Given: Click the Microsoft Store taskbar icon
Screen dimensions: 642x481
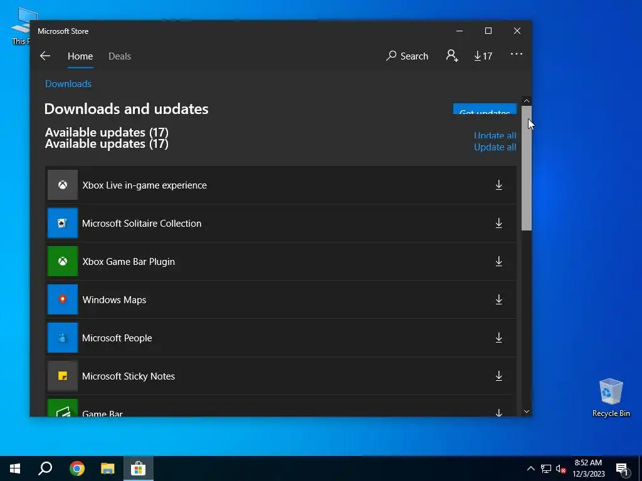Looking at the screenshot, I should click(x=139, y=468).
